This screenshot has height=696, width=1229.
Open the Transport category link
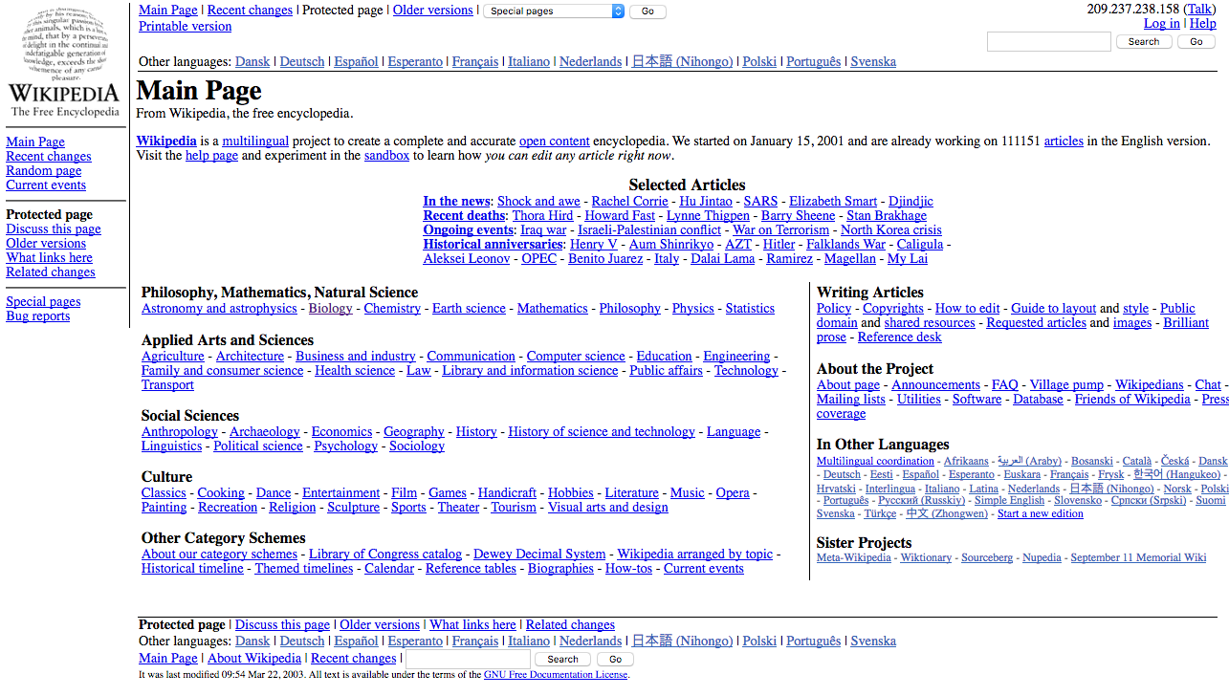[x=167, y=384]
